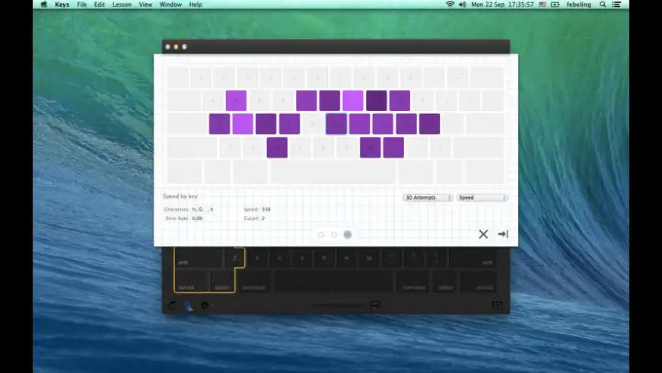Open Spotlight search magnifier icon
Viewport: 662px width, 373px height.
(603, 5)
